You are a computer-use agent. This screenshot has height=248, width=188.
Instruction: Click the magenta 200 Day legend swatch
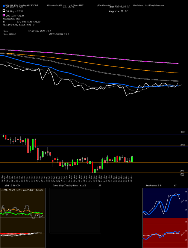pyautogui.click(x=4, y=15)
